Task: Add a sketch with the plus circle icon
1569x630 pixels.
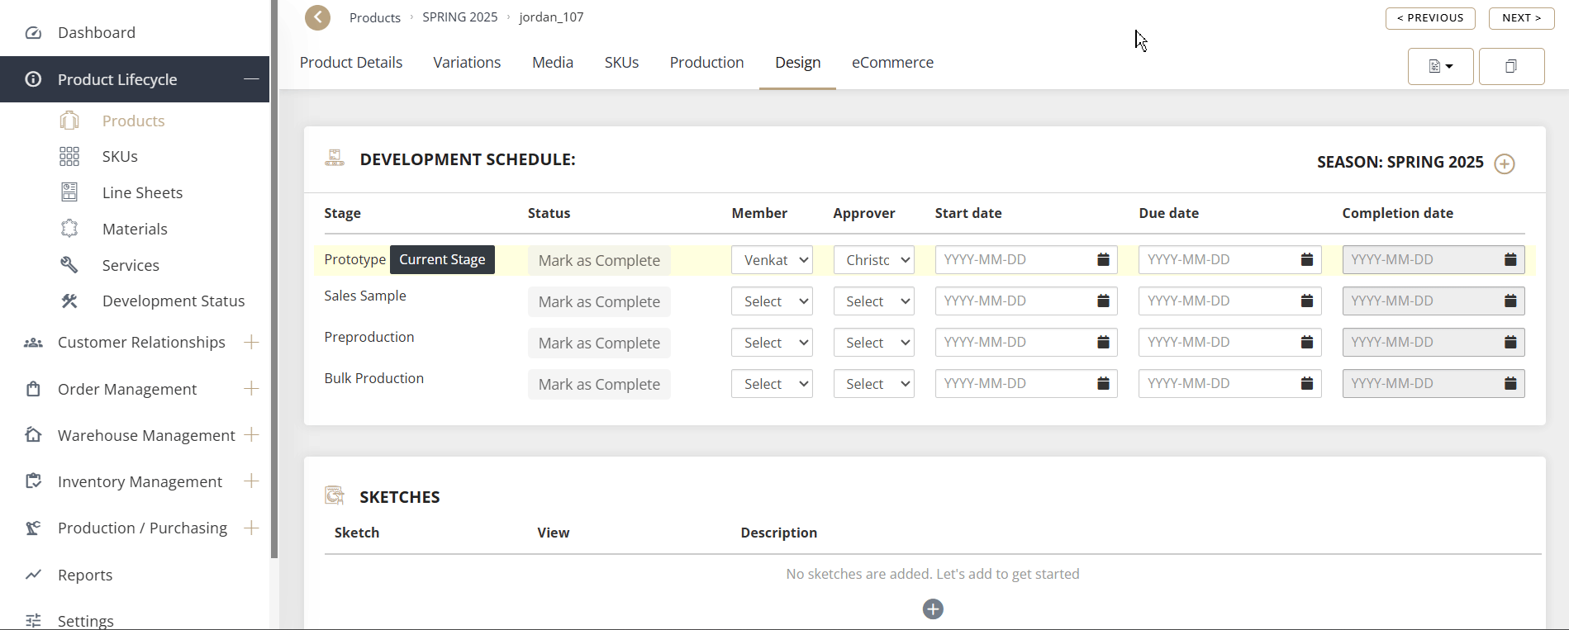Action: point(933,609)
